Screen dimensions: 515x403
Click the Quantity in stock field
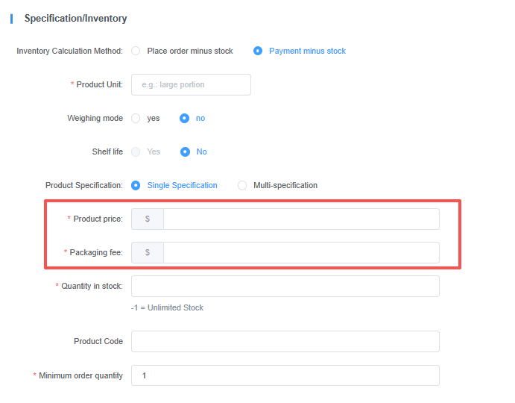tap(285, 287)
